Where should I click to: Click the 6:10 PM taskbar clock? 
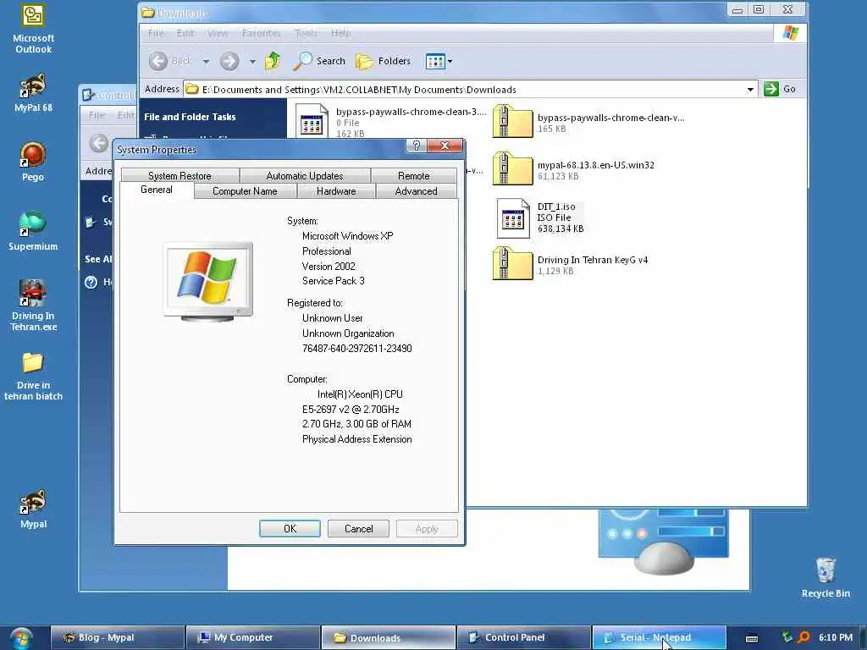click(x=836, y=638)
